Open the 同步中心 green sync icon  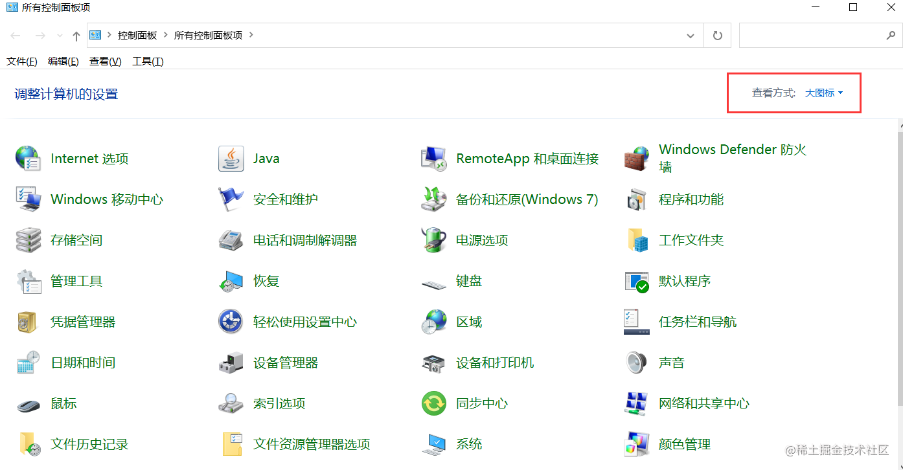pos(433,403)
